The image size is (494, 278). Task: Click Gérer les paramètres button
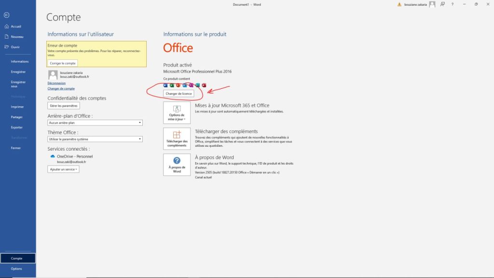pyautogui.click(x=64, y=106)
